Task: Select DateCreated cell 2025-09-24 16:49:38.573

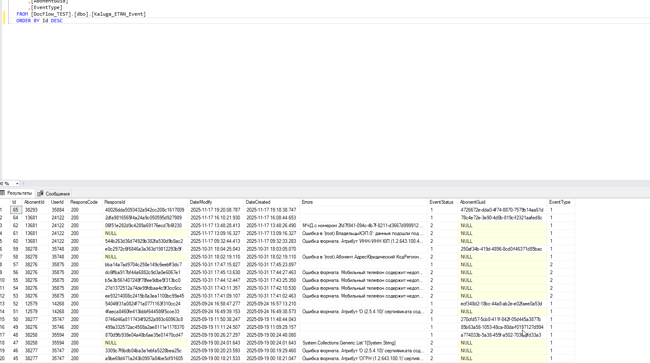Action: coord(272,312)
